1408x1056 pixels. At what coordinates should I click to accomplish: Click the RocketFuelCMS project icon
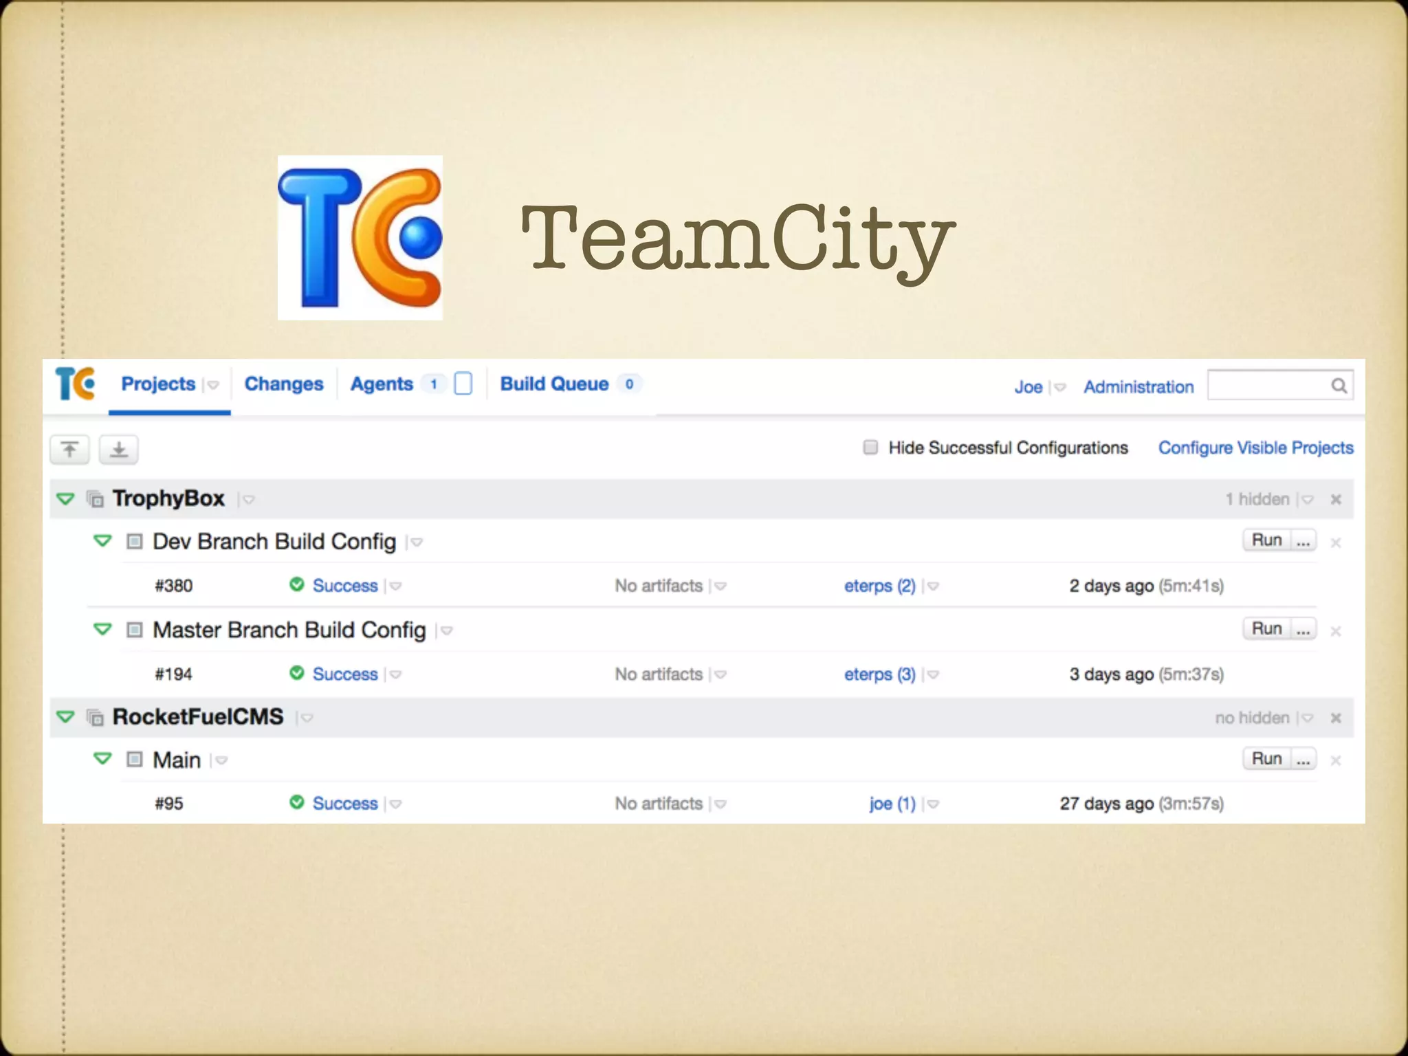click(x=96, y=717)
